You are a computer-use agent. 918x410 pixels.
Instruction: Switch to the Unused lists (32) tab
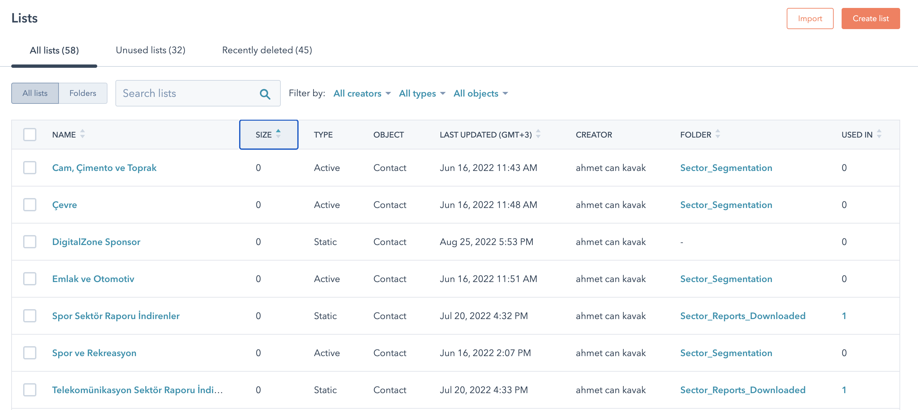pos(150,50)
